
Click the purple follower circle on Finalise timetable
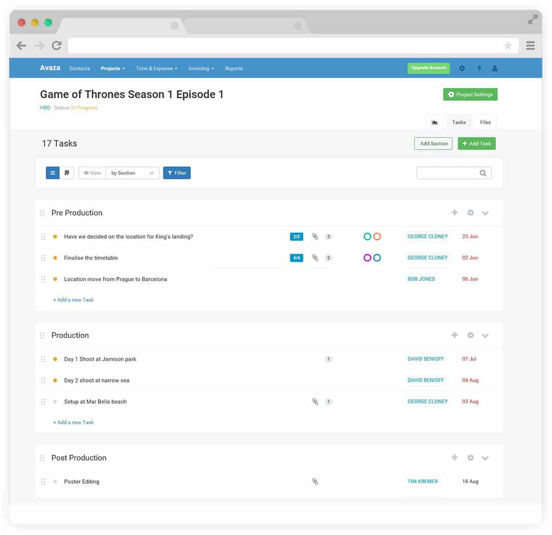point(367,257)
